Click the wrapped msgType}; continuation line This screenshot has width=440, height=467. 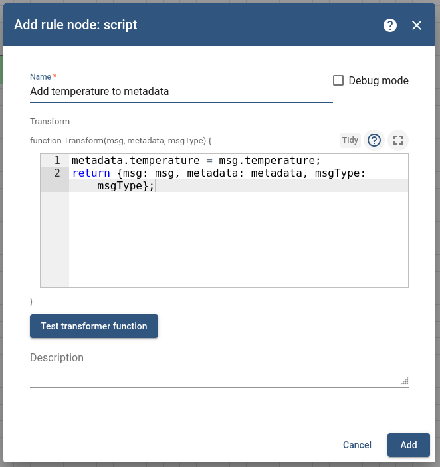126,186
